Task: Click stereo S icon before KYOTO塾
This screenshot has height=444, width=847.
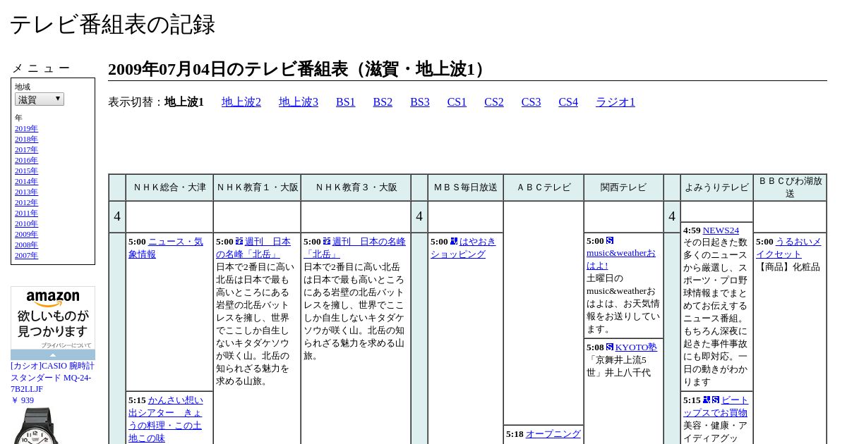Action: [x=610, y=347]
